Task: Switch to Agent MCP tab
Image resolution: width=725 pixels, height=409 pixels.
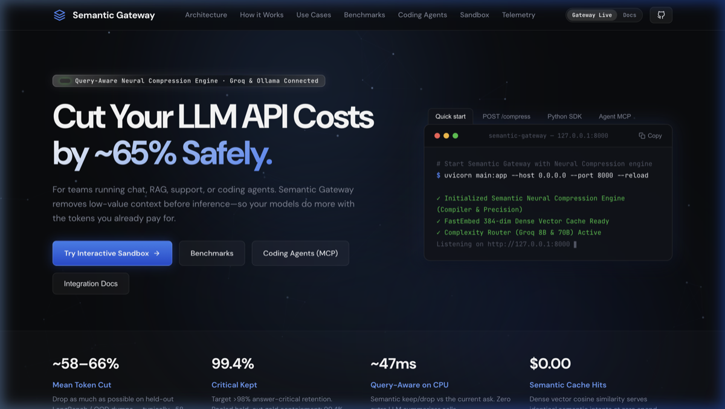Action: click(x=615, y=116)
